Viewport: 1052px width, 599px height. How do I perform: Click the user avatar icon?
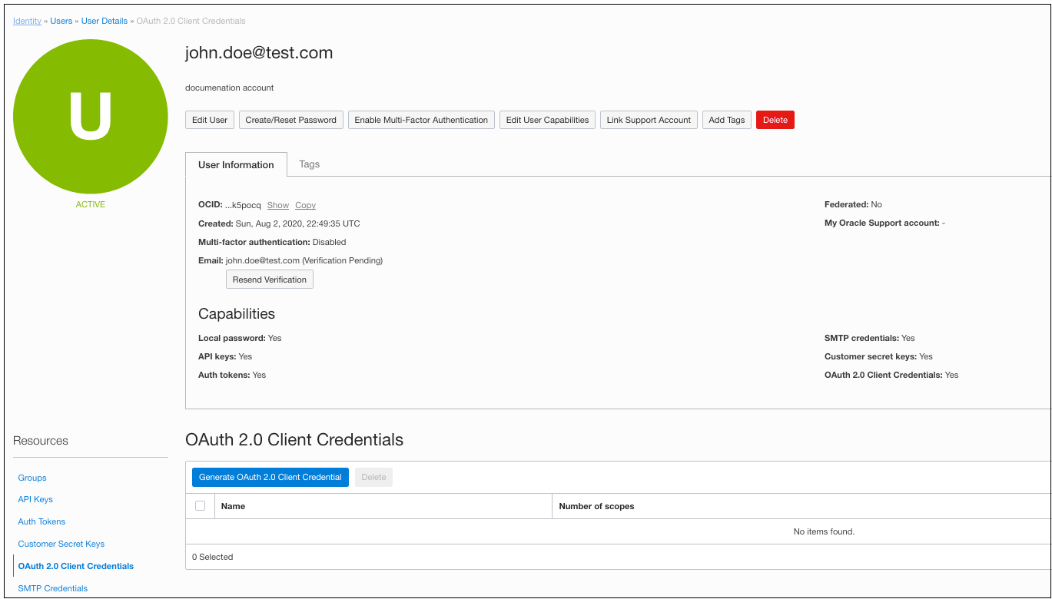point(90,115)
